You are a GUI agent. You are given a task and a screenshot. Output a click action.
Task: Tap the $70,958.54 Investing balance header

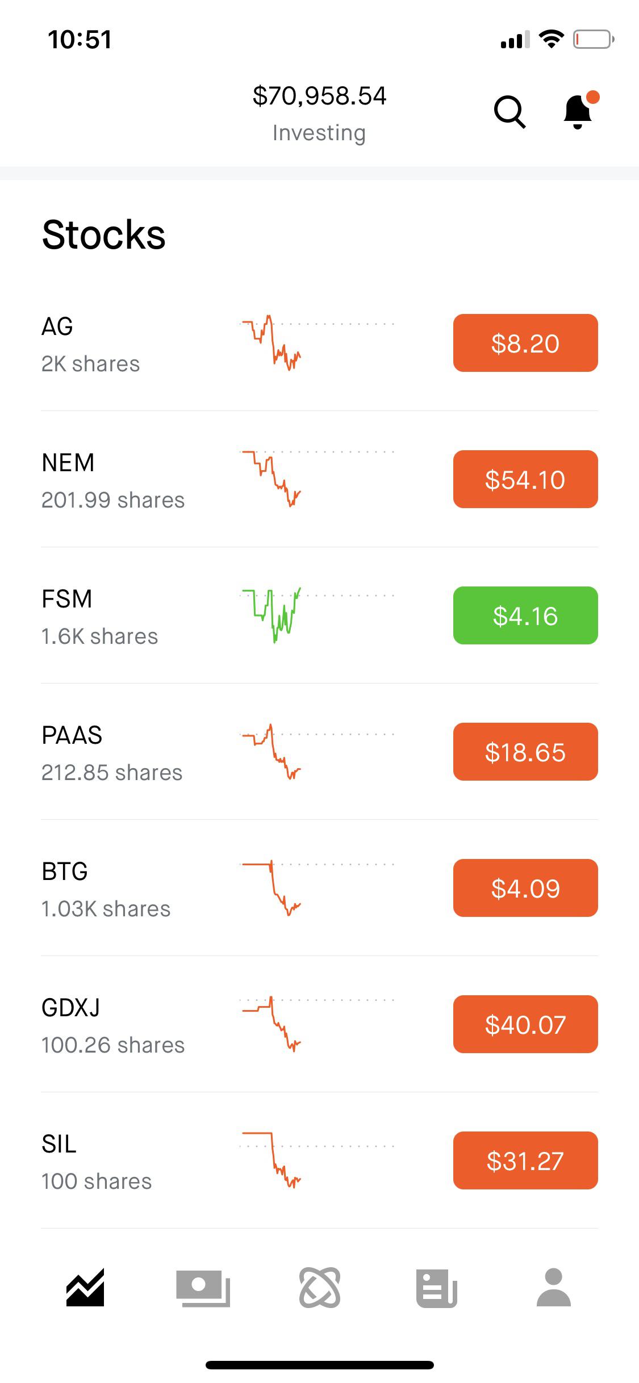319,112
